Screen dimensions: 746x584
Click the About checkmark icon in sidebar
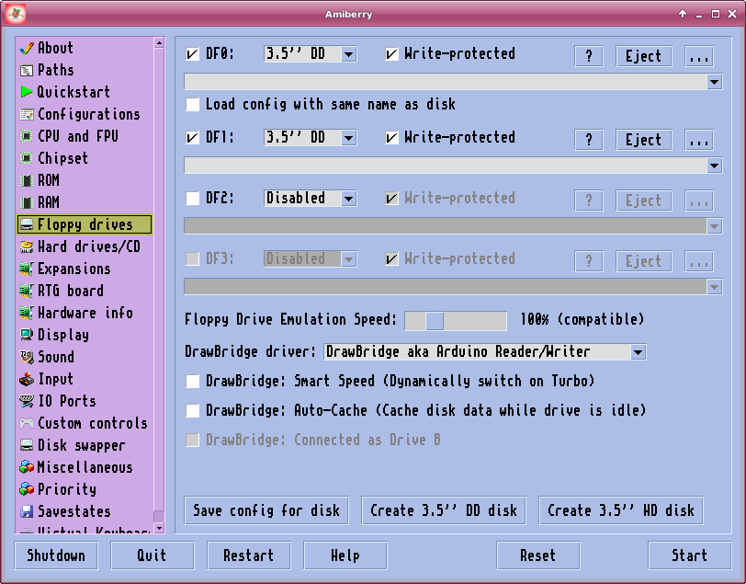[27, 48]
